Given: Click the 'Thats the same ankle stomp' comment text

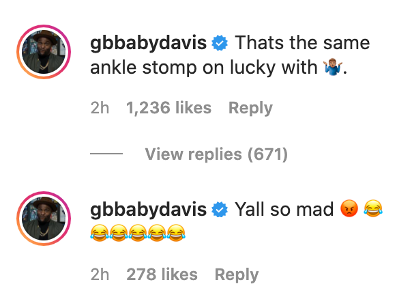Looking at the screenshot, I should [x=230, y=55].
